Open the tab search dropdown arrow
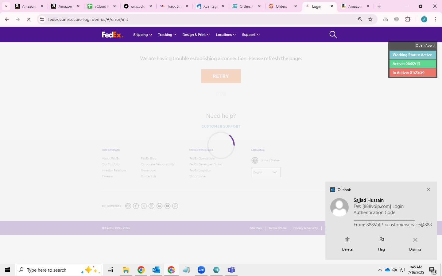Viewport: 442px width, 276px height. [6, 6]
